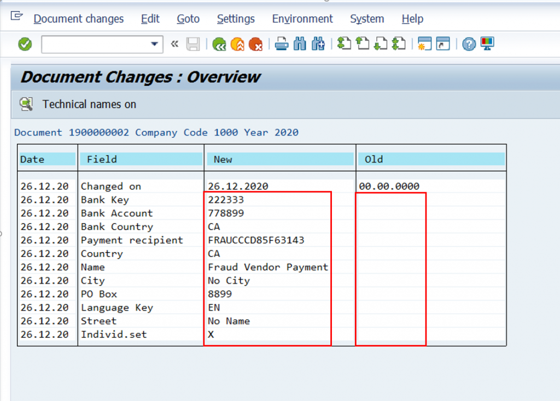Click the recipient value FRAUCCCD85F63143

pos(256,240)
